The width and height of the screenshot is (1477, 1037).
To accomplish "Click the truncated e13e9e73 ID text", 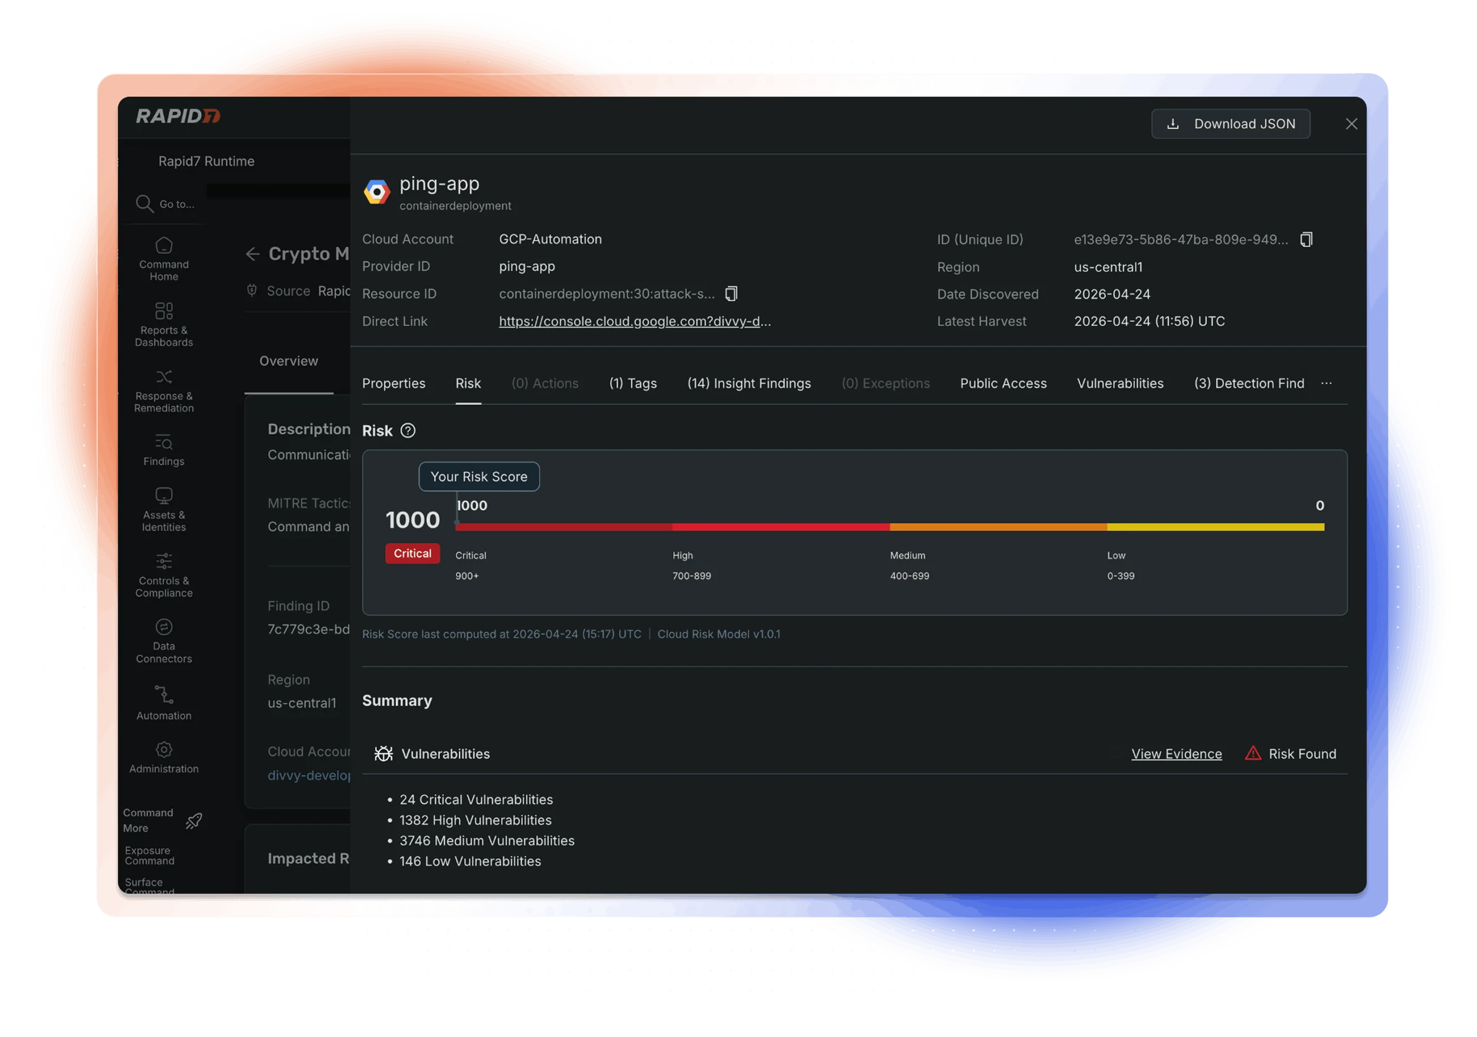I will point(1180,239).
